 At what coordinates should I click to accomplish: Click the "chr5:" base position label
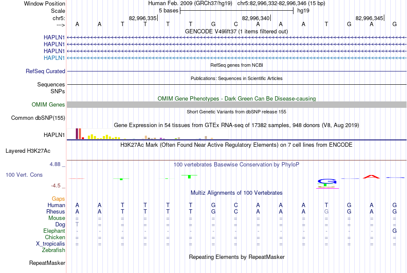click(x=59, y=18)
